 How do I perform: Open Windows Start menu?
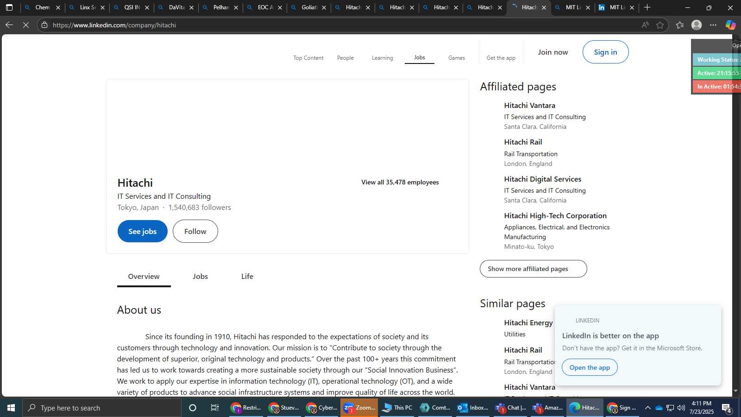(11, 408)
